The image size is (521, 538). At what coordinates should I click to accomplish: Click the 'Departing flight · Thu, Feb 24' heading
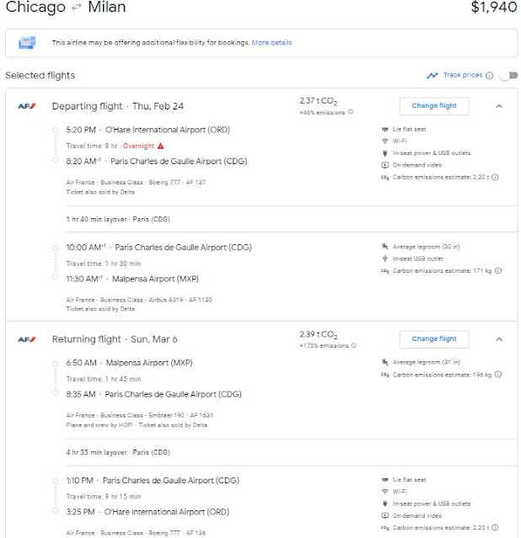pyautogui.click(x=117, y=106)
